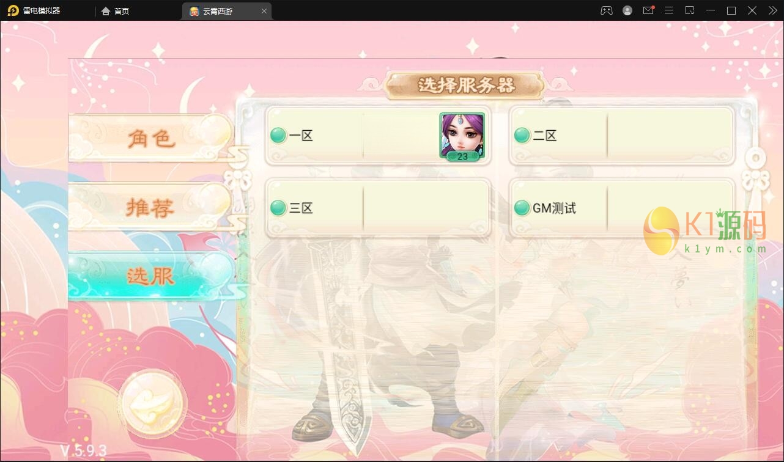Switch to the 首页 home tab
This screenshot has height=462, width=784.
coord(115,11)
